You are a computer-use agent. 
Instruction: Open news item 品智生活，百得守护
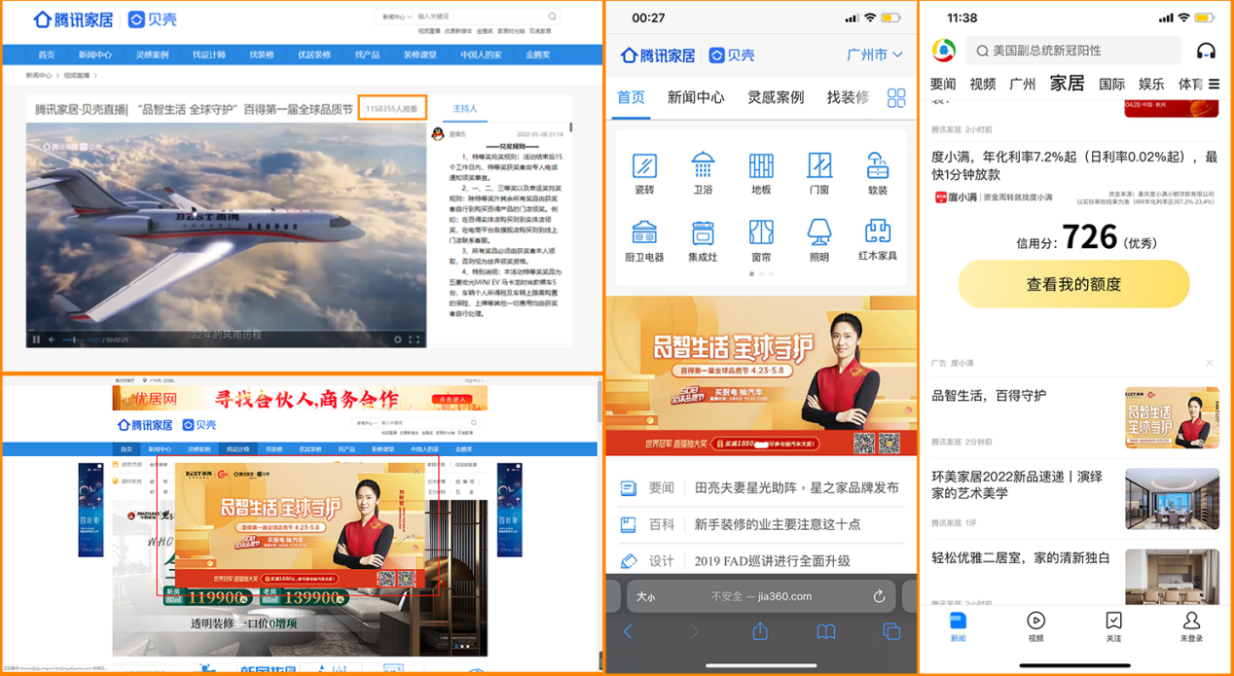(989, 396)
